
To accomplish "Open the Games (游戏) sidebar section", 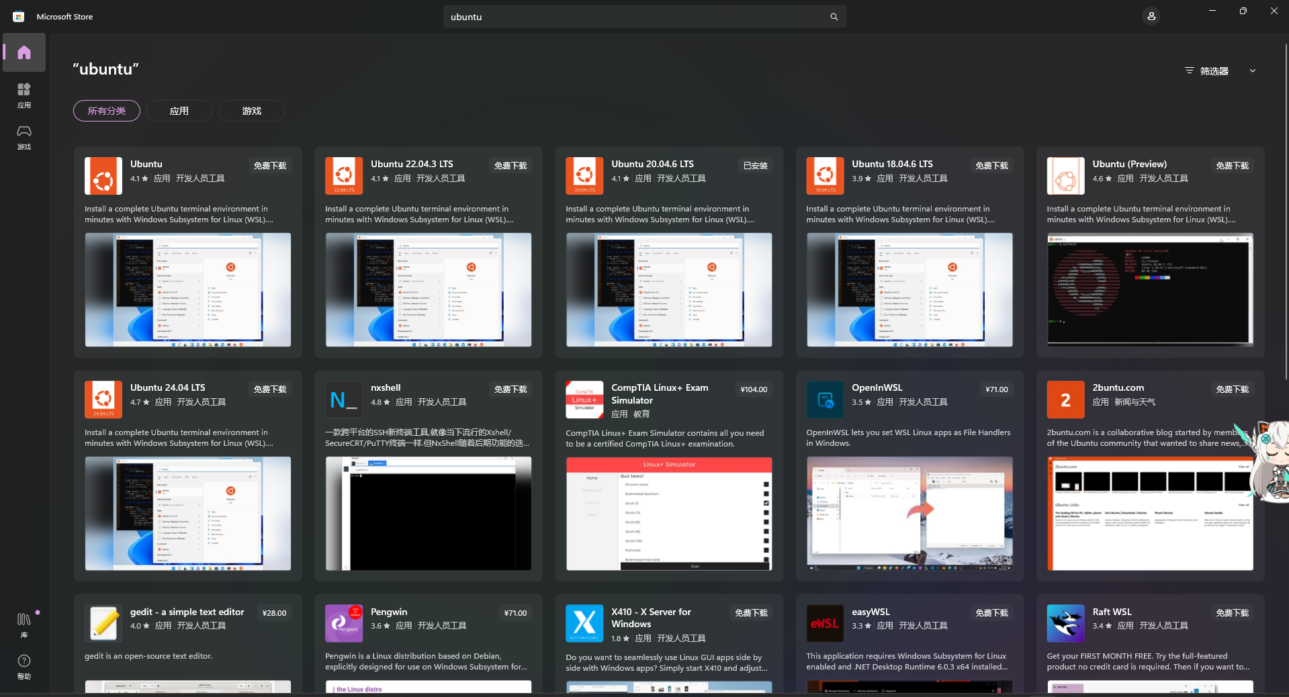I will click(x=24, y=136).
